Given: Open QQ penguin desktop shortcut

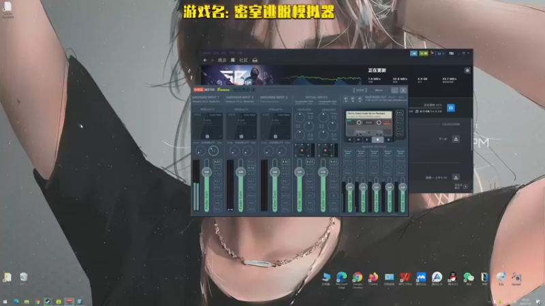Looking at the screenshot, I should tap(452, 279).
